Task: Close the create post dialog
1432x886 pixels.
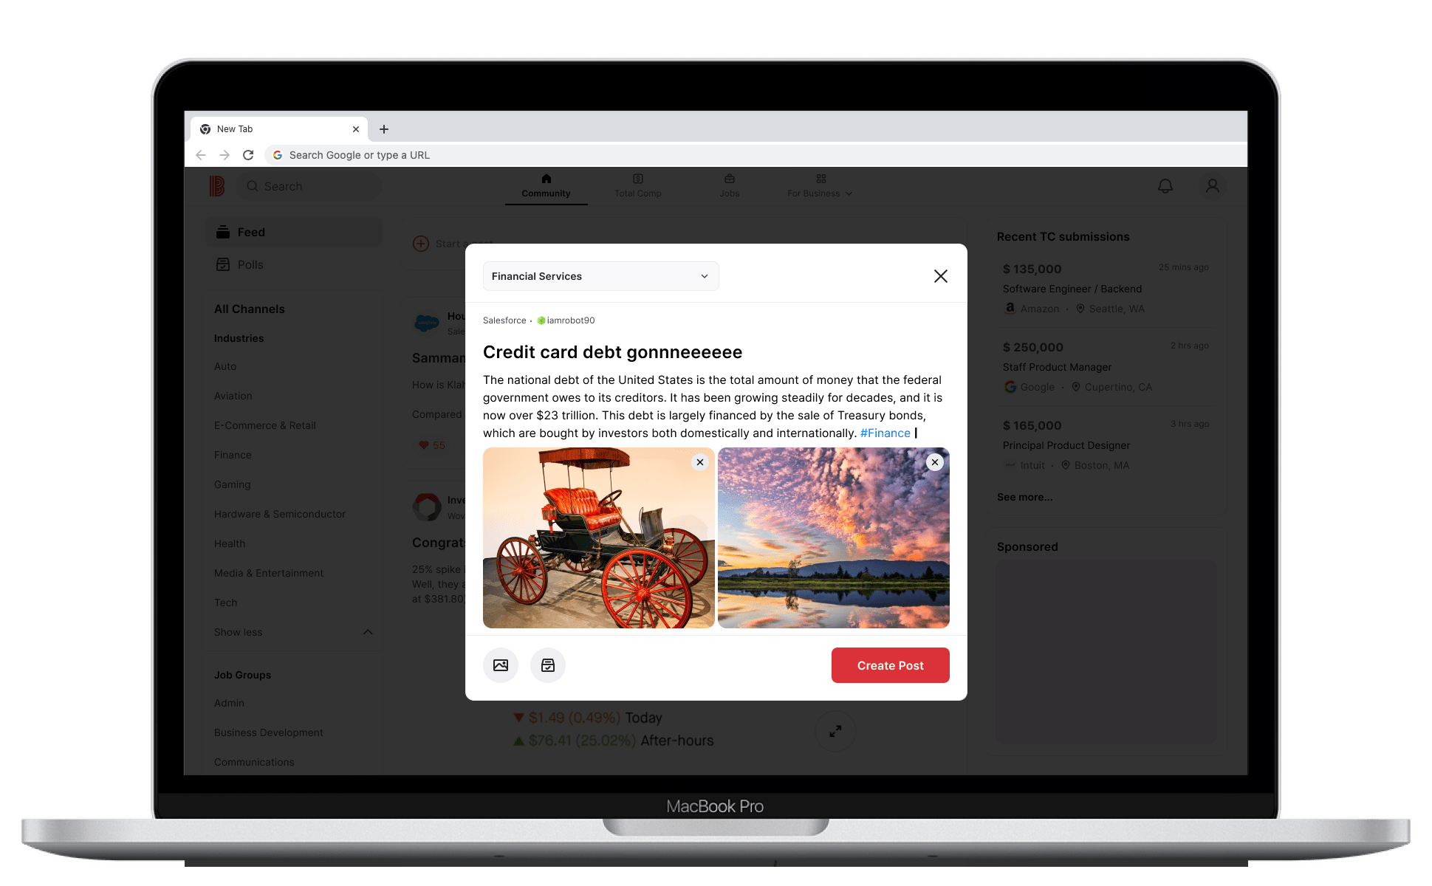Action: click(940, 276)
